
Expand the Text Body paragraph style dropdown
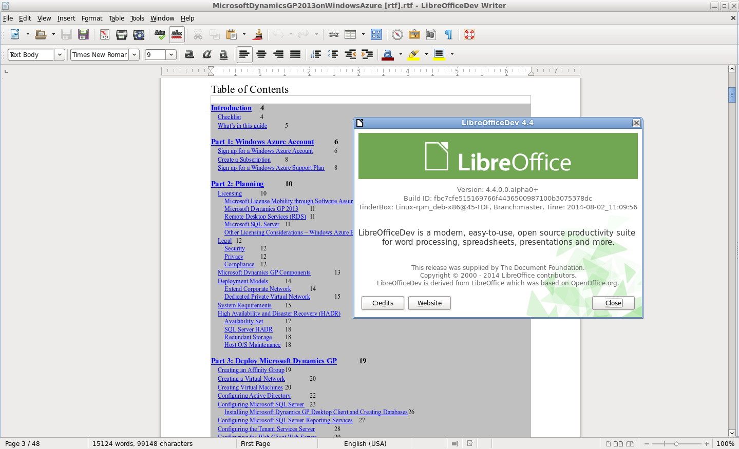(x=60, y=54)
